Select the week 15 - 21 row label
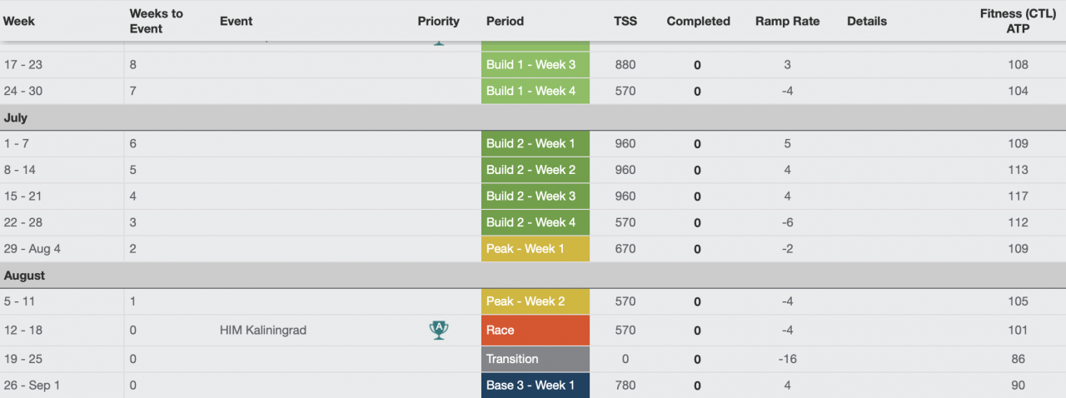Viewport: 1066px width, 398px height. (x=22, y=197)
